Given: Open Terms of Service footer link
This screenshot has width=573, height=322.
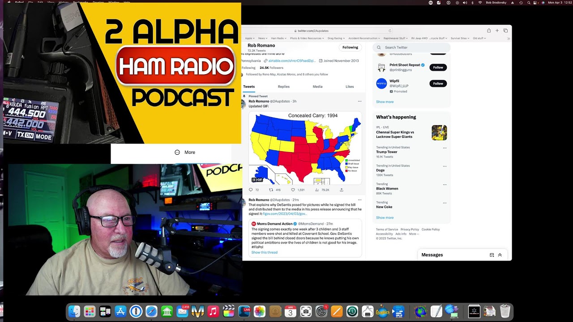Looking at the screenshot, I should tap(387, 229).
